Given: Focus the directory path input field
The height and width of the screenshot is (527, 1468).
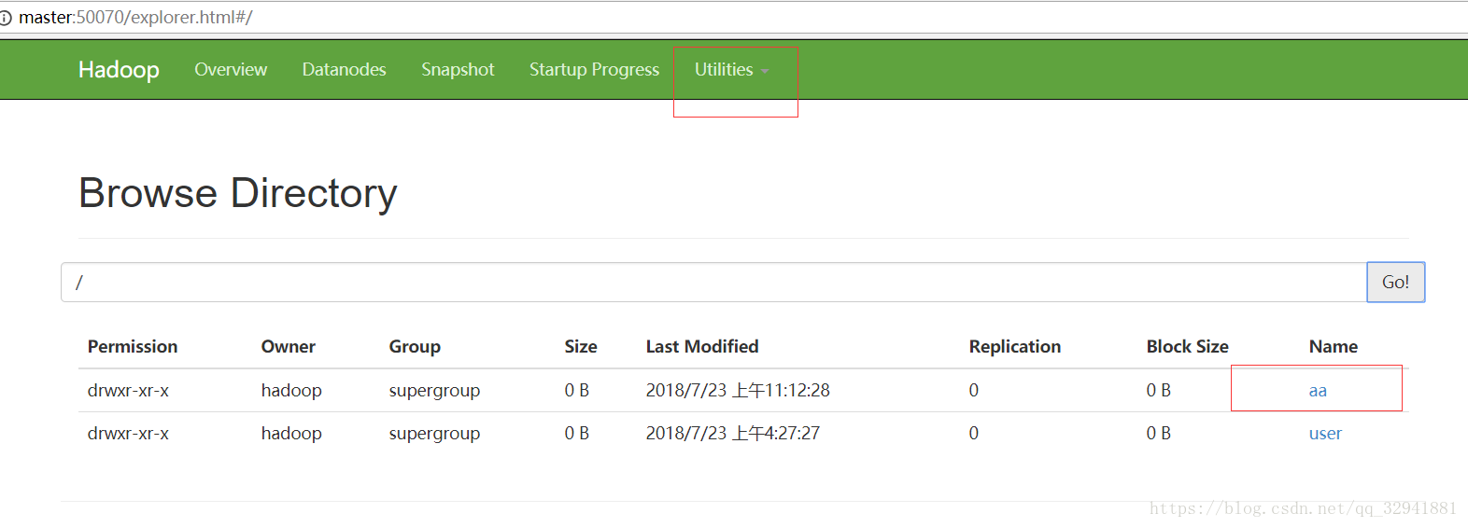Looking at the screenshot, I should (713, 282).
